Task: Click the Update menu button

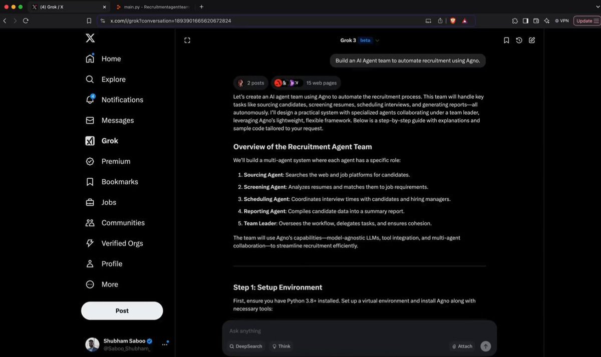Action: coord(586,21)
